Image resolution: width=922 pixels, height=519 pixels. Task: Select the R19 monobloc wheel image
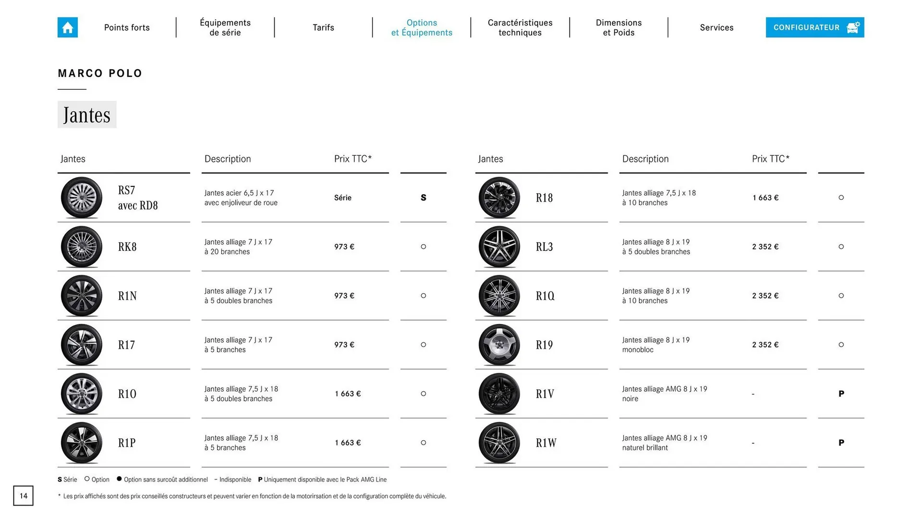pos(498,345)
